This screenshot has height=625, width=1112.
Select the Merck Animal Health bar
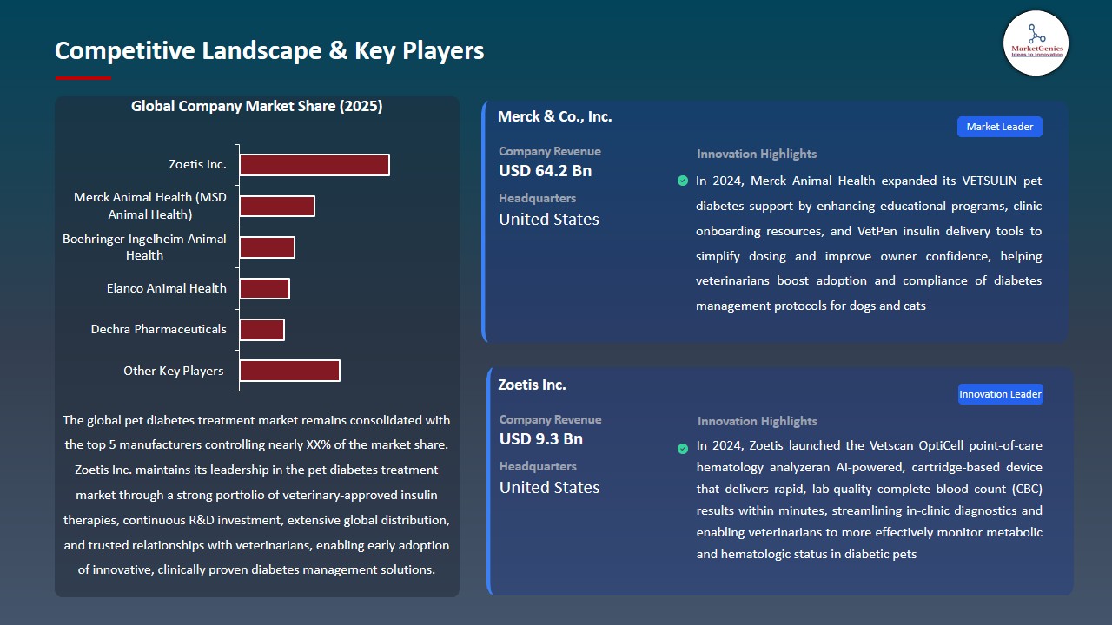277,206
